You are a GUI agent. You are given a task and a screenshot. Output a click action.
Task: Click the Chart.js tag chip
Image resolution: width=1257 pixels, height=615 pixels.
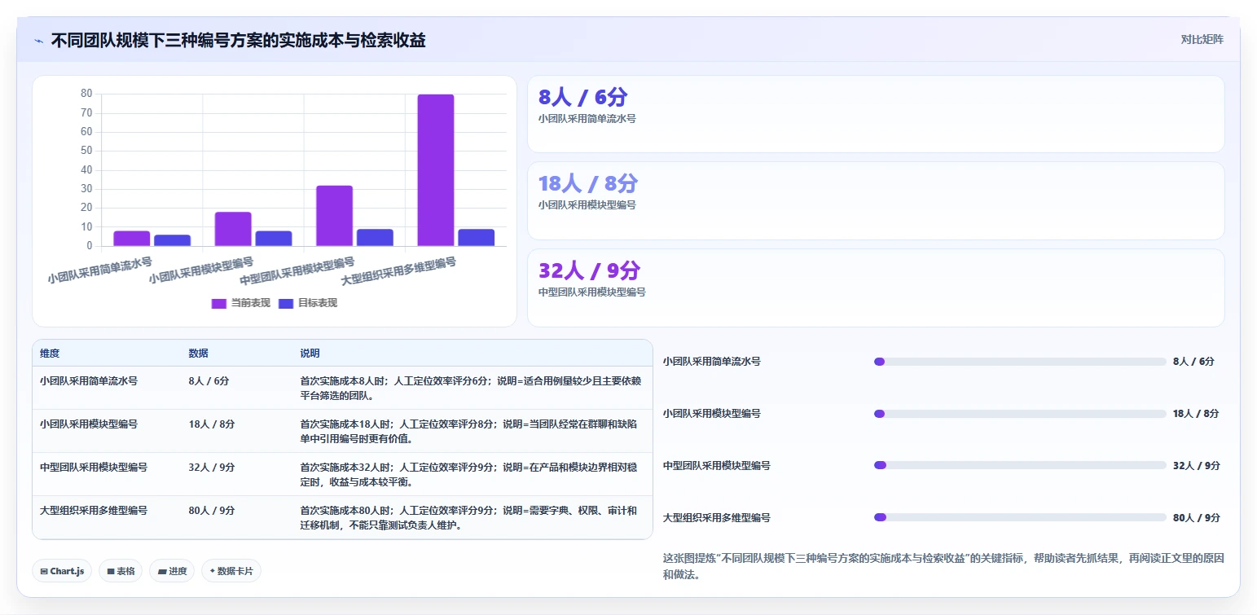pos(62,571)
